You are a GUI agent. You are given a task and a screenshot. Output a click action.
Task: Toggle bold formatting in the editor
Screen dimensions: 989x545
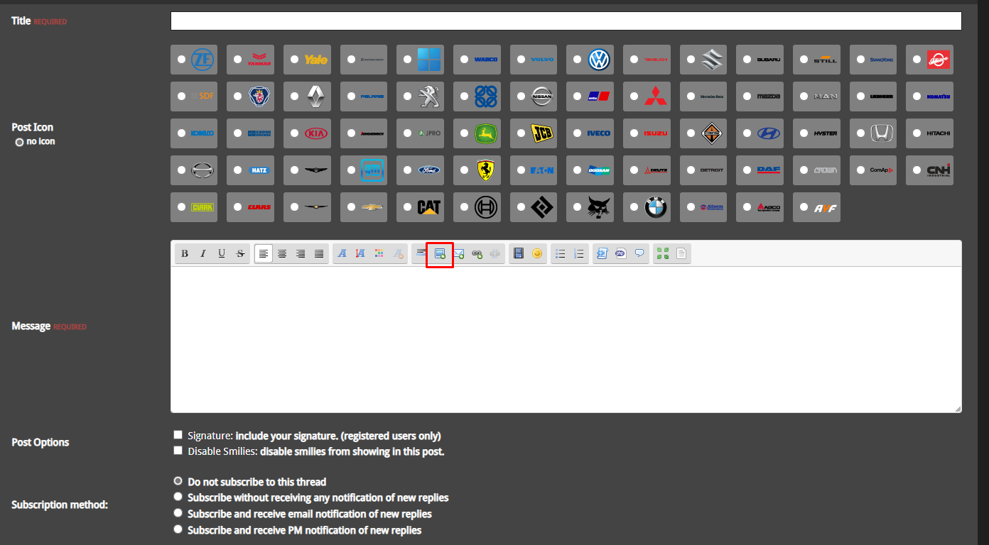(x=185, y=253)
